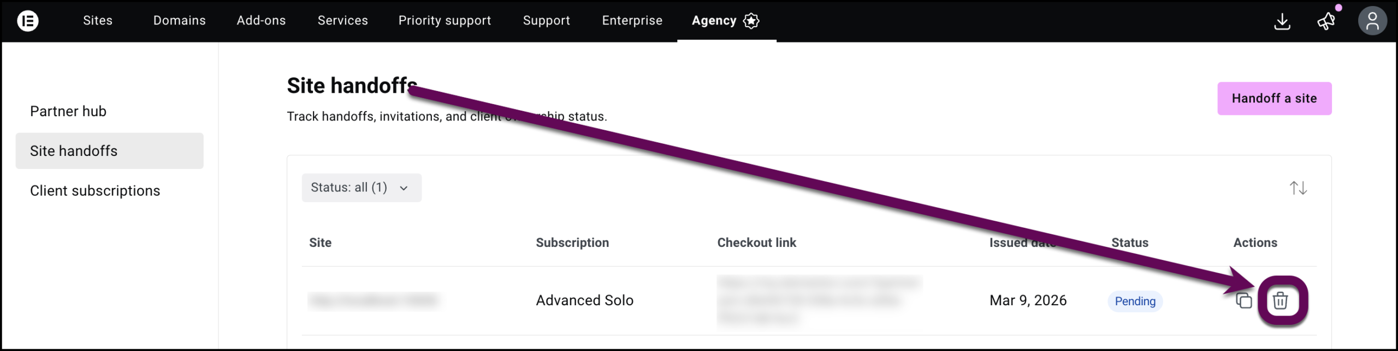Click the sort arrows icon
Screen dimensions: 1398x351
pos(1298,188)
